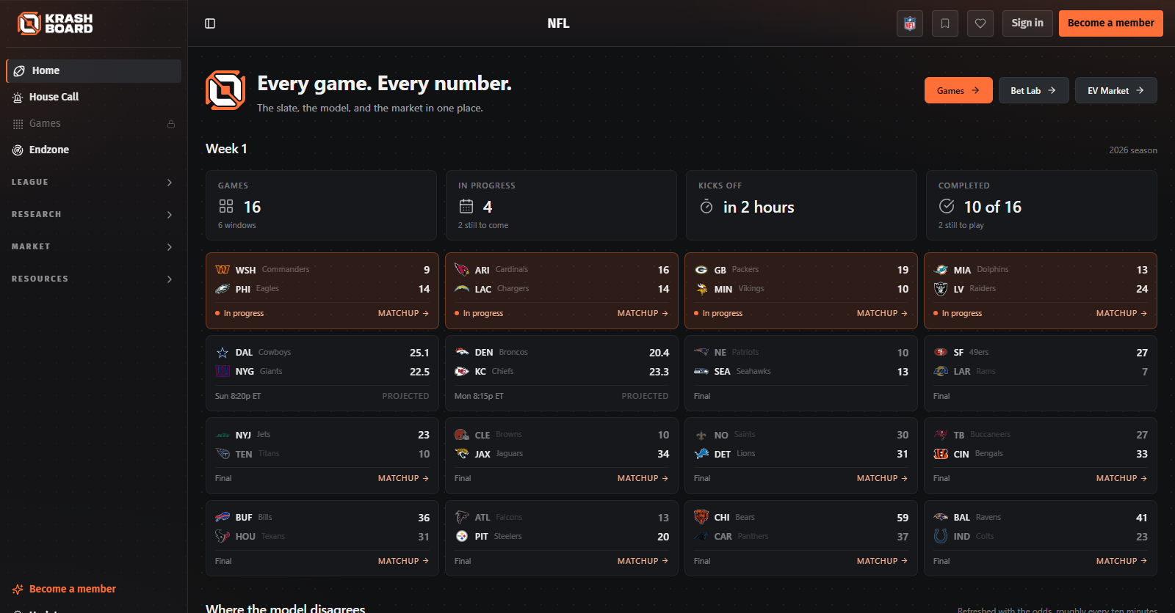Click the Packers team logo

(x=701, y=270)
